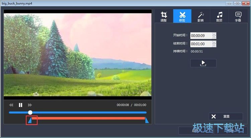Decrease the start time with down arrow

214,37
